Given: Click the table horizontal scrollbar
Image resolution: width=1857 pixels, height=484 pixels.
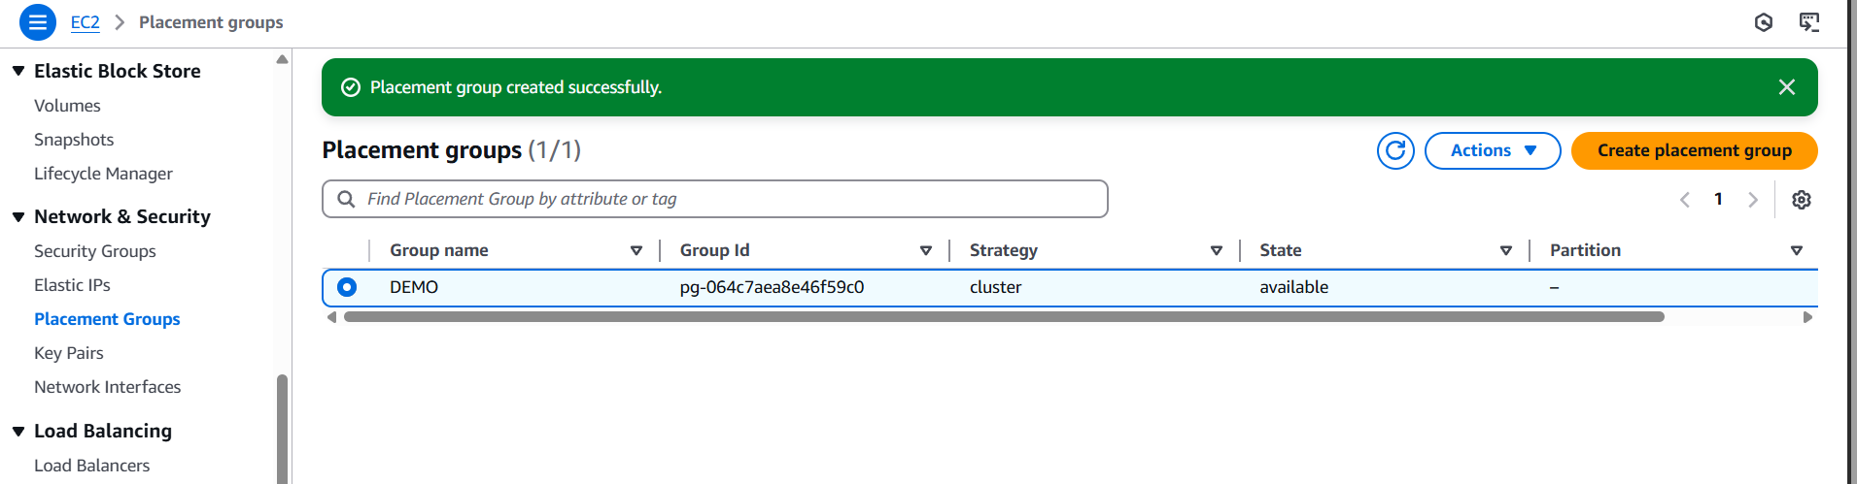Looking at the screenshot, I should click(1004, 317).
